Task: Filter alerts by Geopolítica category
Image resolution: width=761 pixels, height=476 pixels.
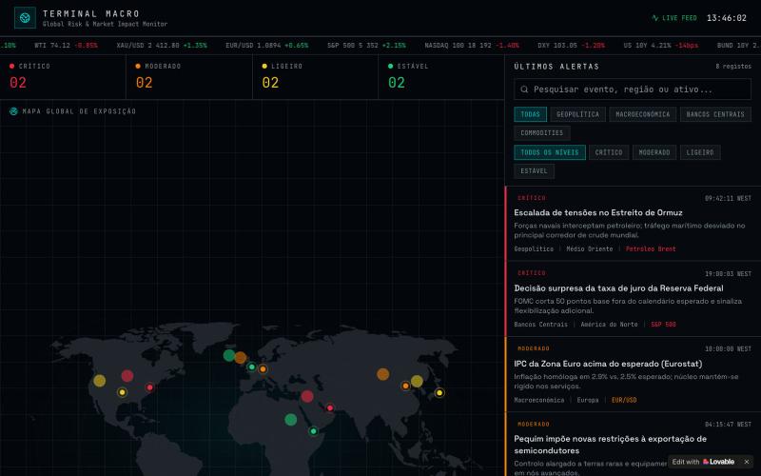Action: coord(577,114)
